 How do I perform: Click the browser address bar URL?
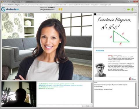pos(57,5)
